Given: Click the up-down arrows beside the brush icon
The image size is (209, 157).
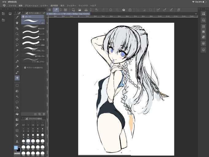Looking at the screenshot, I should pyautogui.click(x=61, y=10).
